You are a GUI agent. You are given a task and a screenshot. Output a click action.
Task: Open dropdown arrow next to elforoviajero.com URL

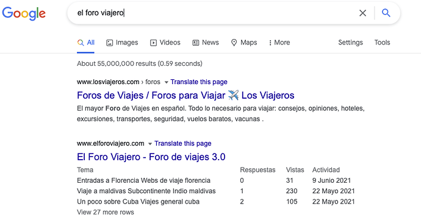pos(150,144)
